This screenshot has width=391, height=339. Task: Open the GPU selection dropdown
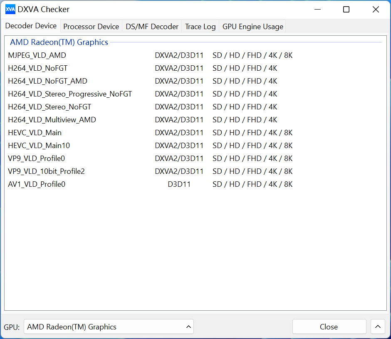click(109, 327)
